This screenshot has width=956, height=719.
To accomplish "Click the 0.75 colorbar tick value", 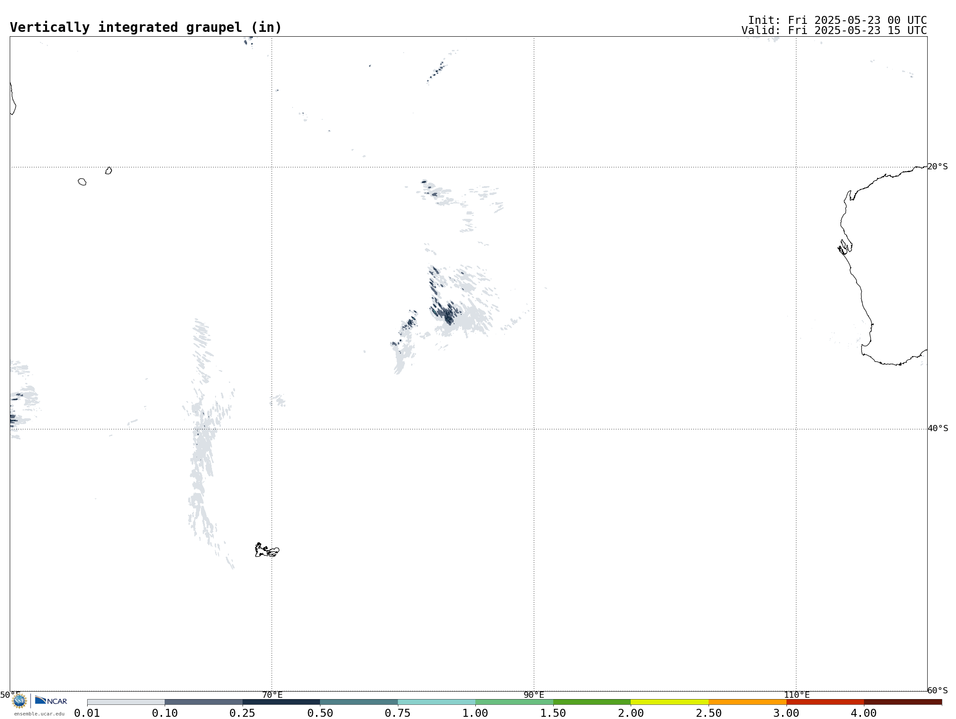I will pyautogui.click(x=398, y=713).
